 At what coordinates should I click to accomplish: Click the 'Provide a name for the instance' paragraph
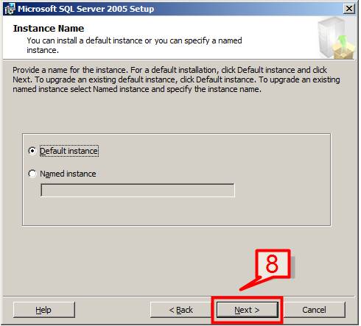176,79
